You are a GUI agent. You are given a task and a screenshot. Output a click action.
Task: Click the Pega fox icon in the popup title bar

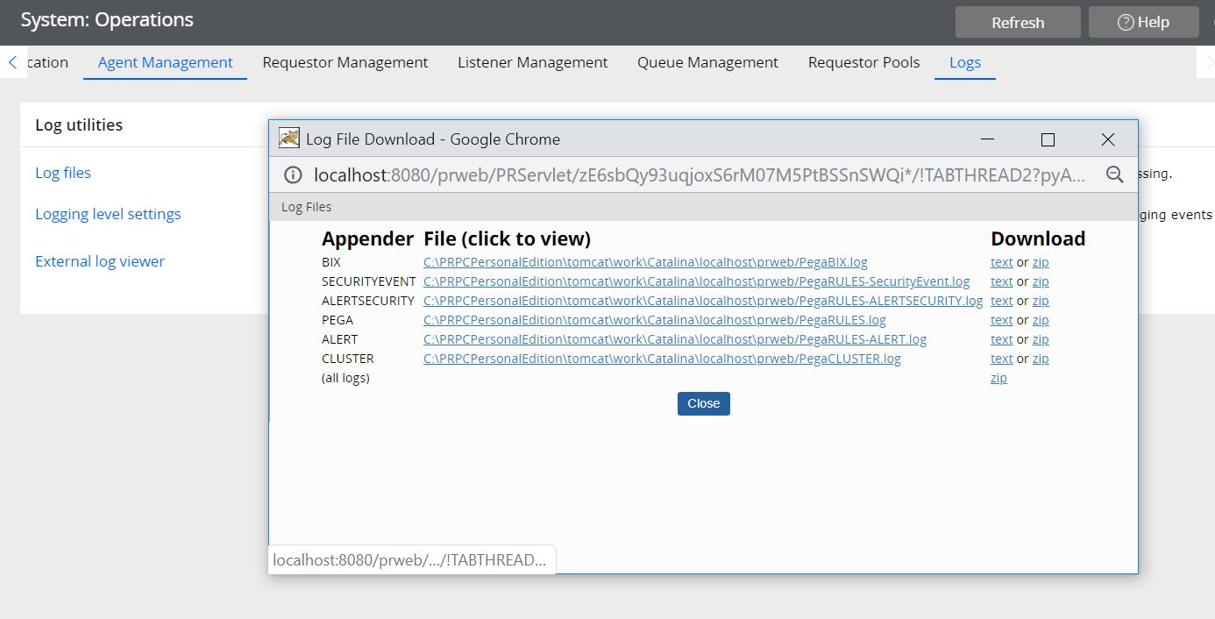pos(288,138)
